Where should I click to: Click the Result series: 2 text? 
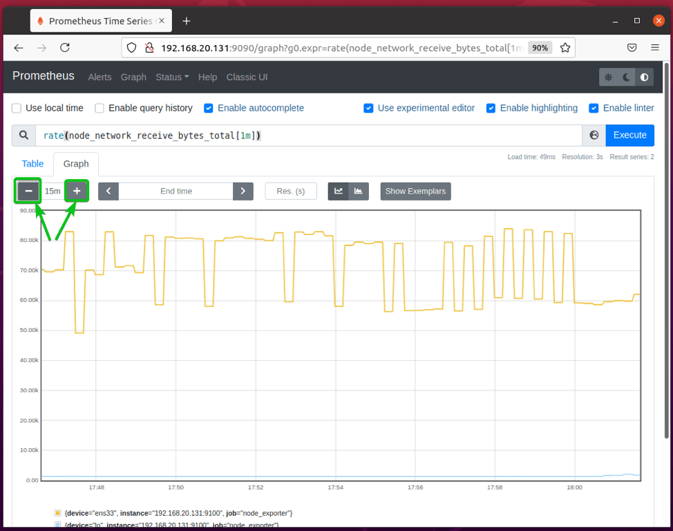[x=632, y=157]
